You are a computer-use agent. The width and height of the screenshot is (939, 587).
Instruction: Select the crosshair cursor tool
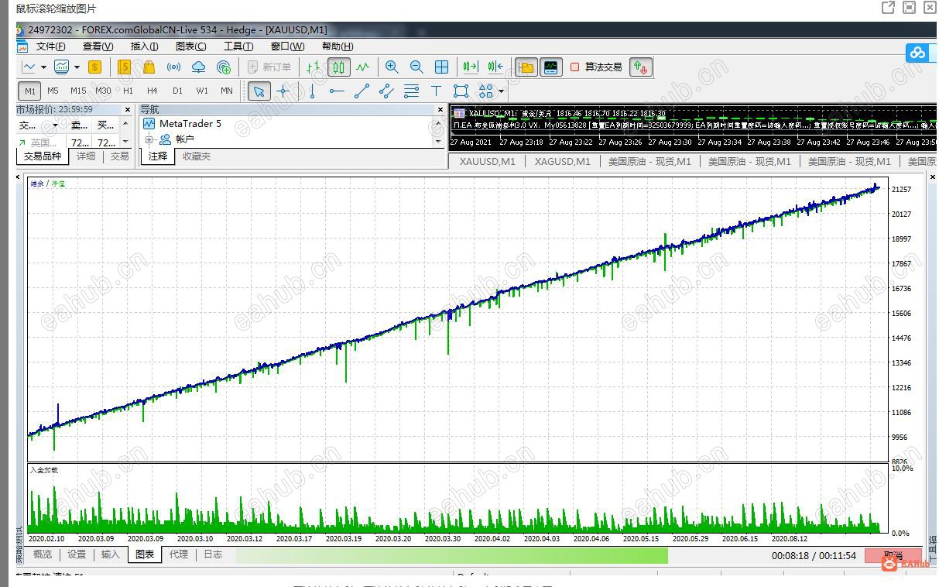click(x=283, y=91)
